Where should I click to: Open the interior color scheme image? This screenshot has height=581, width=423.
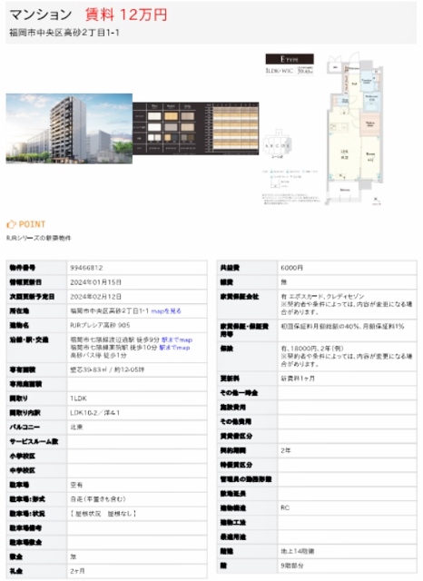point(196,128)
